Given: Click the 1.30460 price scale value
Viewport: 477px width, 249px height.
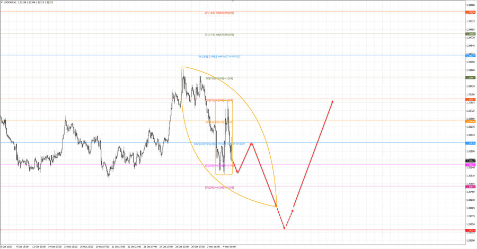Looking at the screenshot, I should click(470, 192).
